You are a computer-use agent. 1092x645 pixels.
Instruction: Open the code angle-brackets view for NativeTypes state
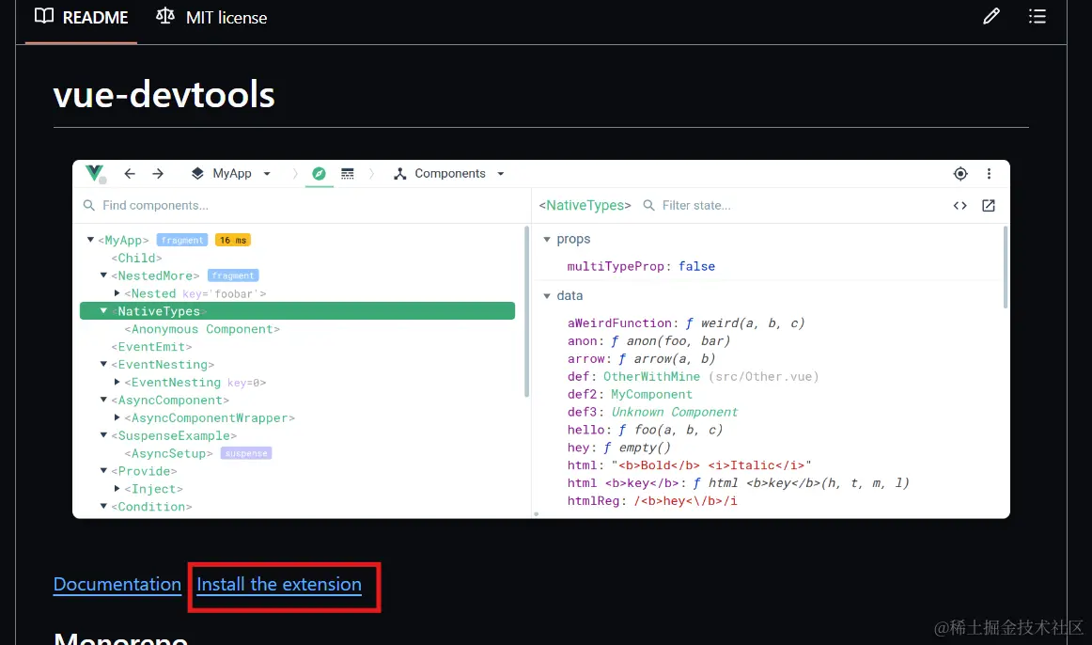(959, 205)
